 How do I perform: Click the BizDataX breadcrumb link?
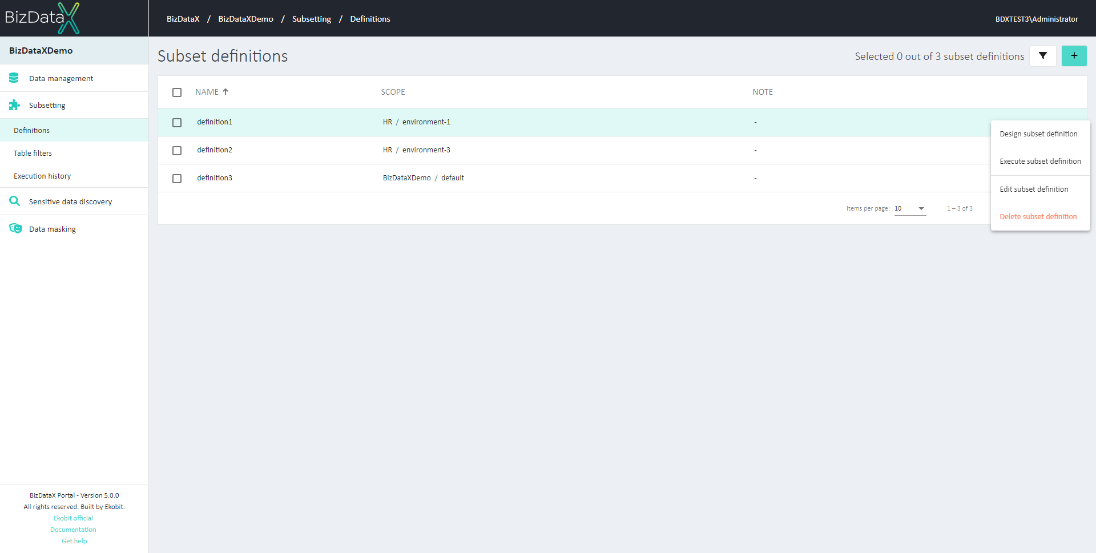coord(183,19)
